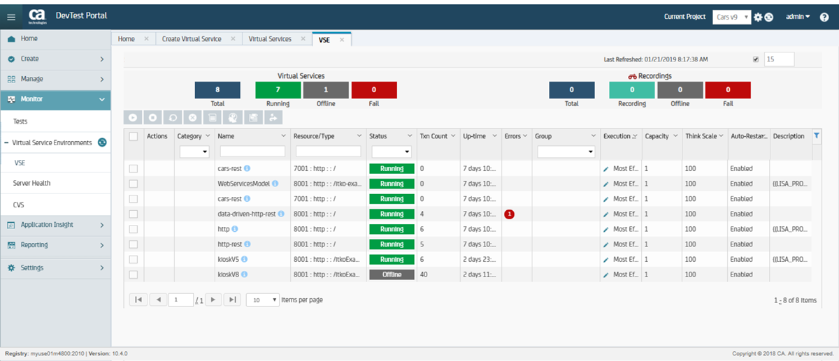Viewport: 839px width, 361px height.
Task: Click the arrow share toolbar icon
Action: point(274,117)
